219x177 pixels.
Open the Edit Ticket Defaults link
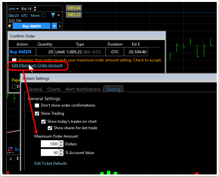51,163
